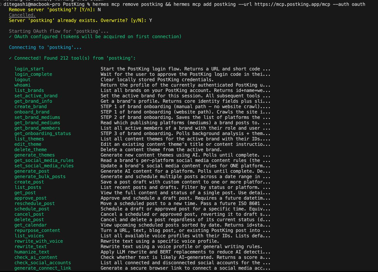Click the repurpose_content entry

point(37,230)
